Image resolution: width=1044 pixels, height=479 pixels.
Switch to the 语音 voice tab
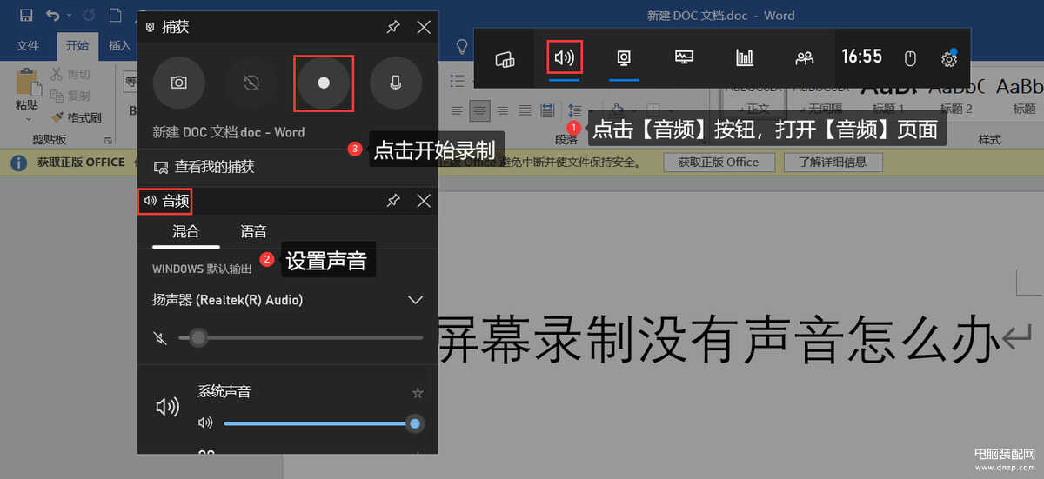pyautogui.click(x=254, y=232)
